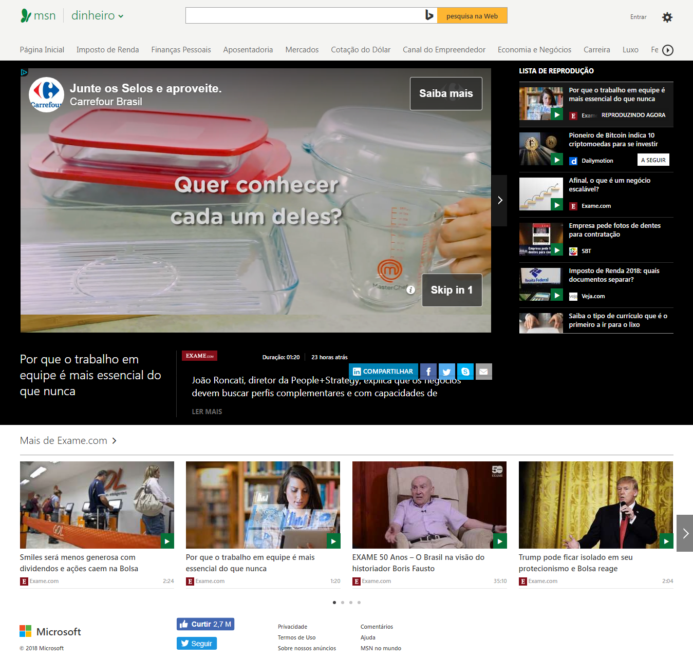The image size is (693, 660).
Task: Select the Finanças Pessoais tab
Action: (181, 50)
